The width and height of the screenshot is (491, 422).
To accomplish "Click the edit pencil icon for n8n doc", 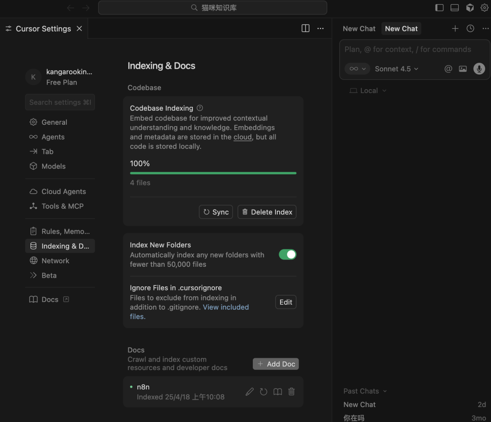I will tap(250, 391).
